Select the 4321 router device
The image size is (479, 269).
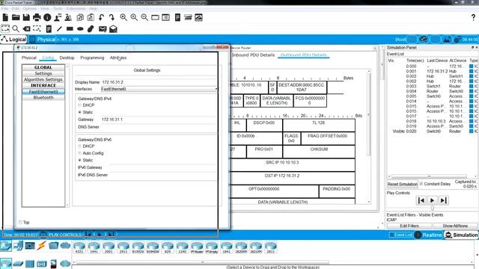click(79, 247)
